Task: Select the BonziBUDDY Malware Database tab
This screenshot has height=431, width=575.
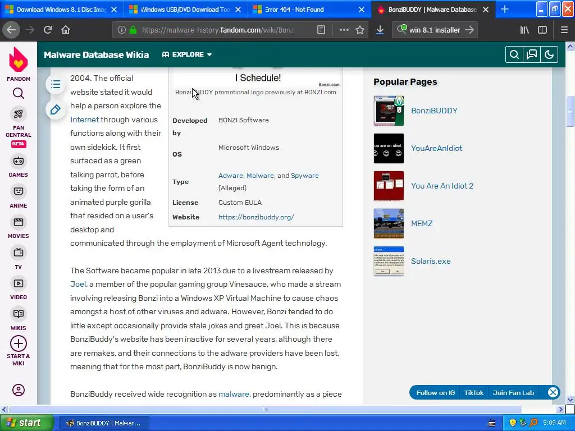Action: click(x=433, y=10)
